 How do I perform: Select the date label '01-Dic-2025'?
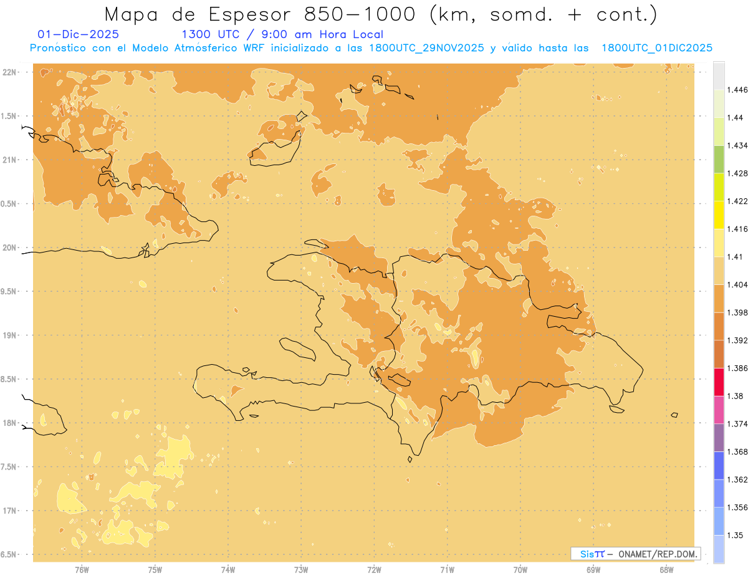78,34
